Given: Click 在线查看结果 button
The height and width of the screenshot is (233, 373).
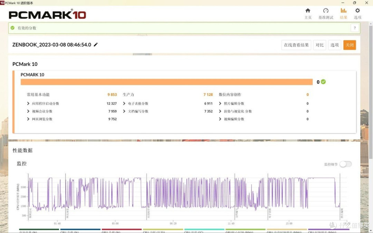Looking at the screenshot, I should tap(296, 45).
